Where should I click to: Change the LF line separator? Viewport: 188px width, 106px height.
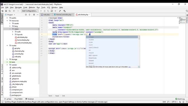(169, 102)
